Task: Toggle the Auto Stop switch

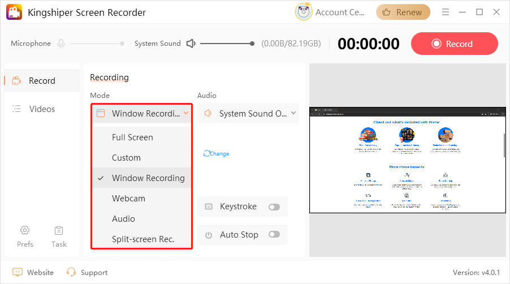Action: [x=274, y=234]
